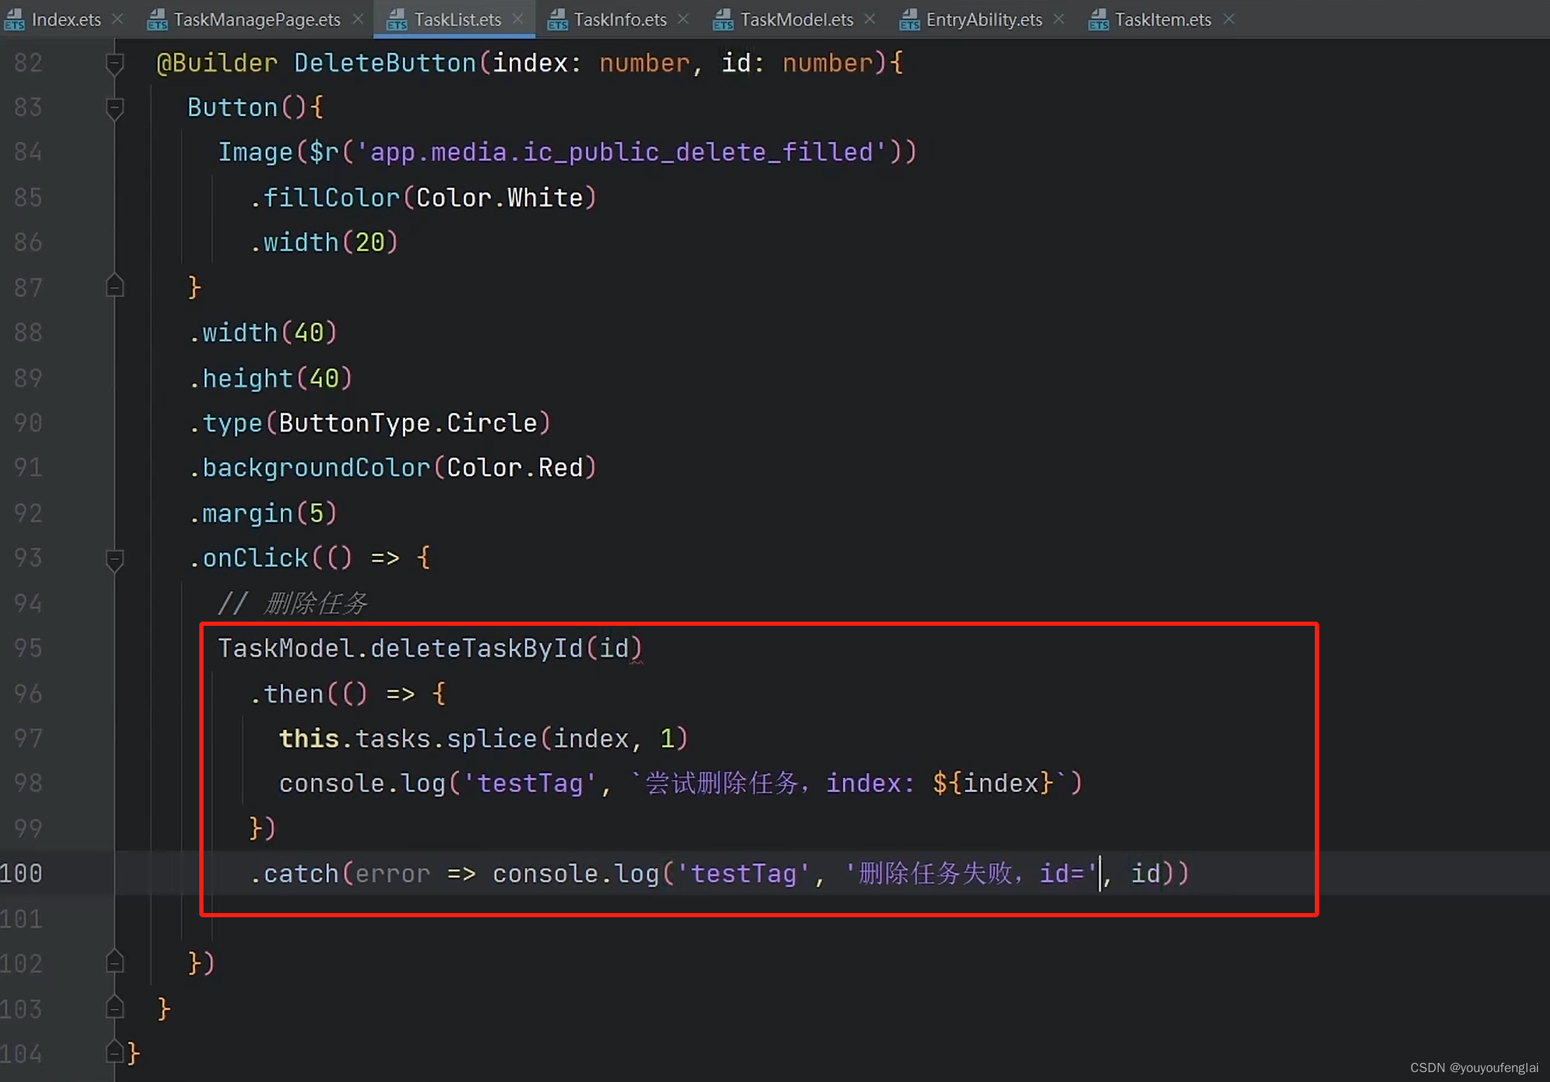Click the ETS file icon on TaskModel.ets tab

tap(723, 20)
